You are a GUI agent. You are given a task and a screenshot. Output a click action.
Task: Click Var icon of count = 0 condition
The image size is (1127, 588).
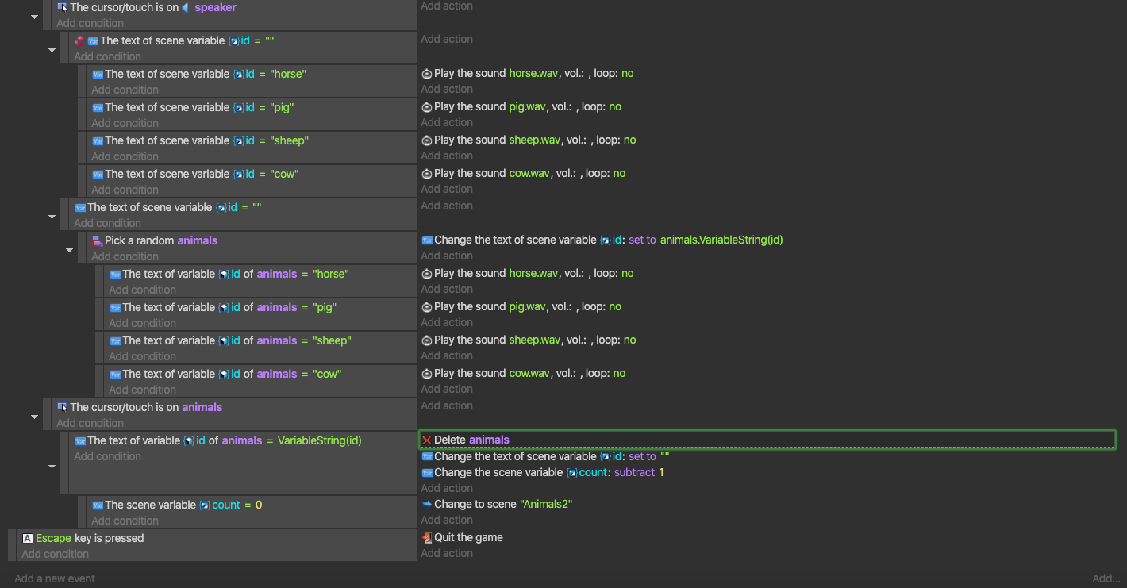click(x=98, y=505)
